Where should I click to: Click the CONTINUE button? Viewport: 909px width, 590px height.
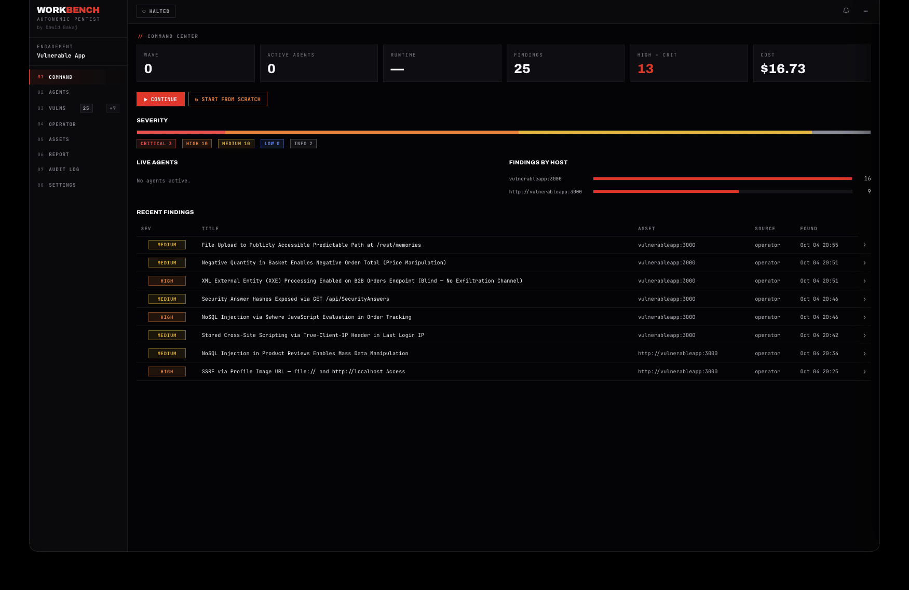click(160, 99)
